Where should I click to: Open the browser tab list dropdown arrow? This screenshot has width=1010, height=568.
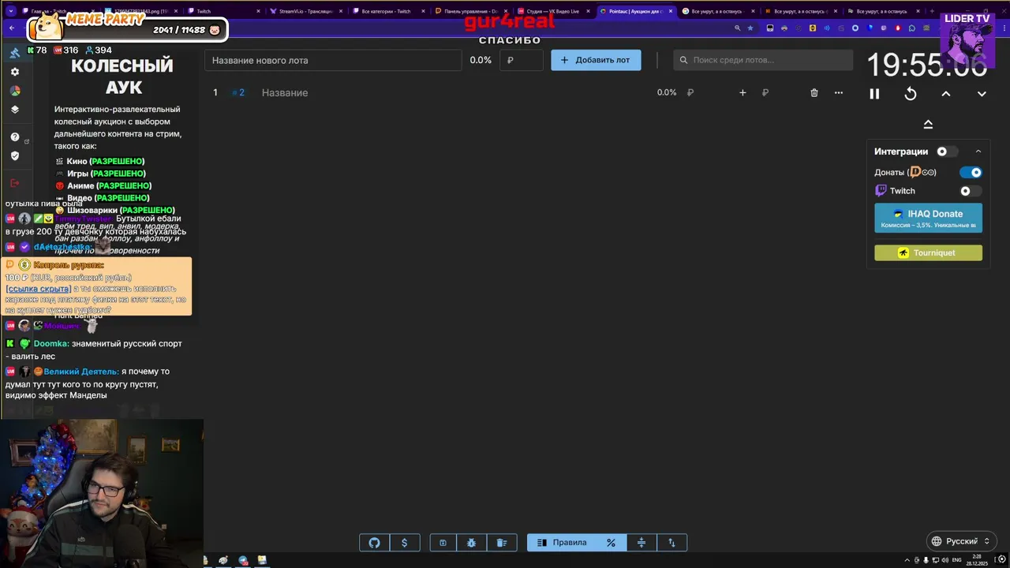11,11
